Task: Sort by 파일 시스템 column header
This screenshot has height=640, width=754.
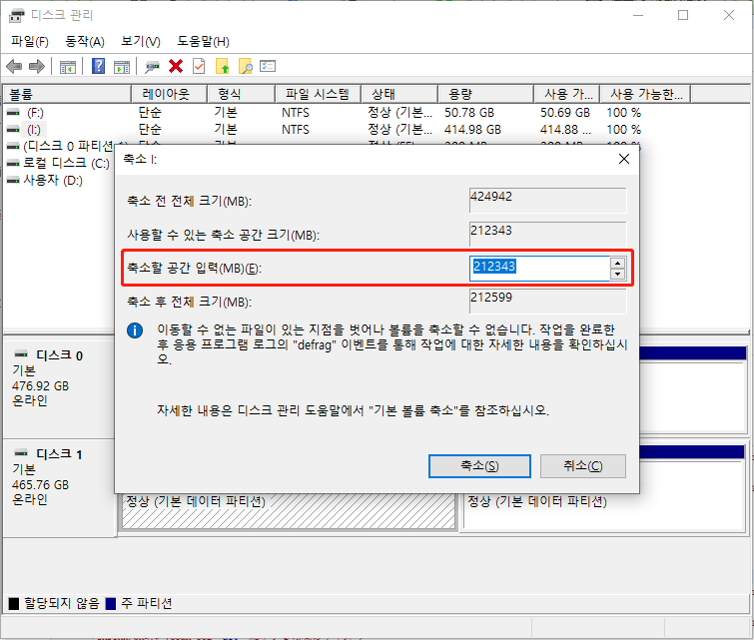Action: click(317, 94)
